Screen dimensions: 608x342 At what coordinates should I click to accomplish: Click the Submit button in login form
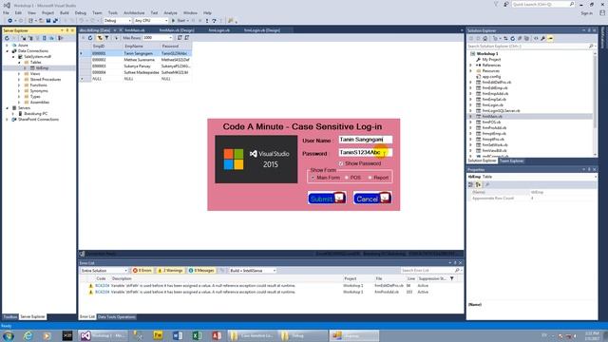(327, 199)
